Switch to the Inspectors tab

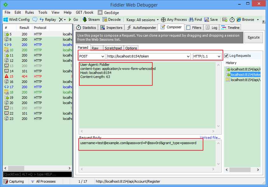tap(111, 28)
